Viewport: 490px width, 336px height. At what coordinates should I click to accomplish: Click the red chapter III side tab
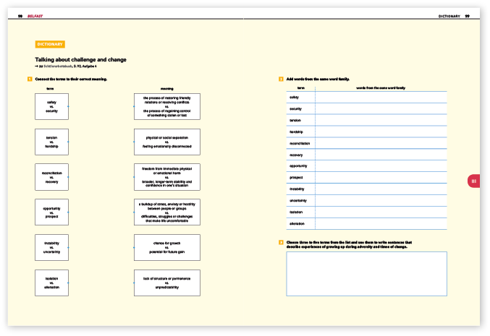[473, 181]
